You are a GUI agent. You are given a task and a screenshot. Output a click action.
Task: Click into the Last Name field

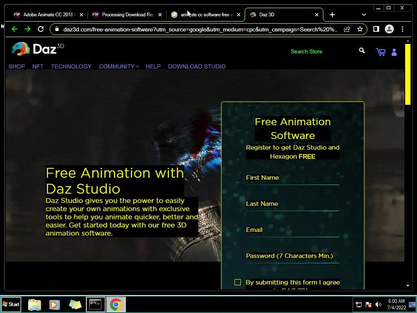(x=292, y=204)
